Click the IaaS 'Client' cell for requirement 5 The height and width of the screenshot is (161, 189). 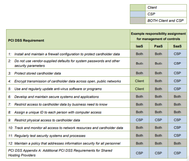coord(140,89)
